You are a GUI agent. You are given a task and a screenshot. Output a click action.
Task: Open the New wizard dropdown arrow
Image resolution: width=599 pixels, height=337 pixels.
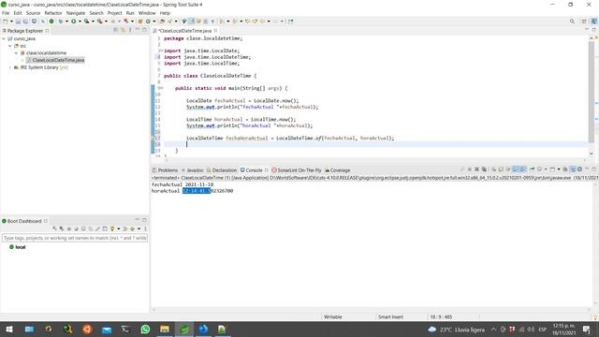[11, 22]
